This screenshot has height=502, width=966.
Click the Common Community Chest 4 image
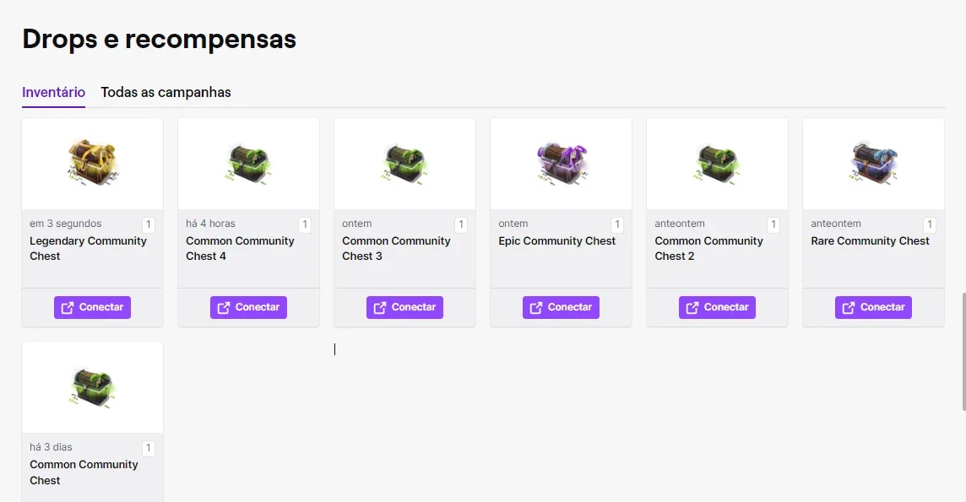pyautogui.click(x=248, y=165)
